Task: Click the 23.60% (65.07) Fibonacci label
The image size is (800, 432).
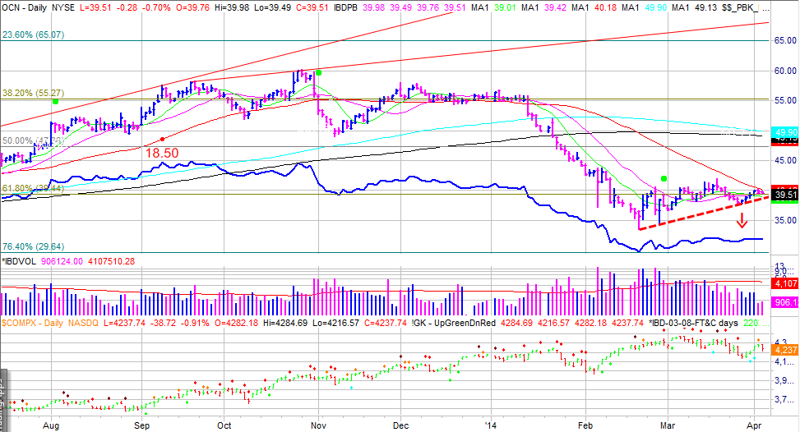Action: (x=34, y=35)
